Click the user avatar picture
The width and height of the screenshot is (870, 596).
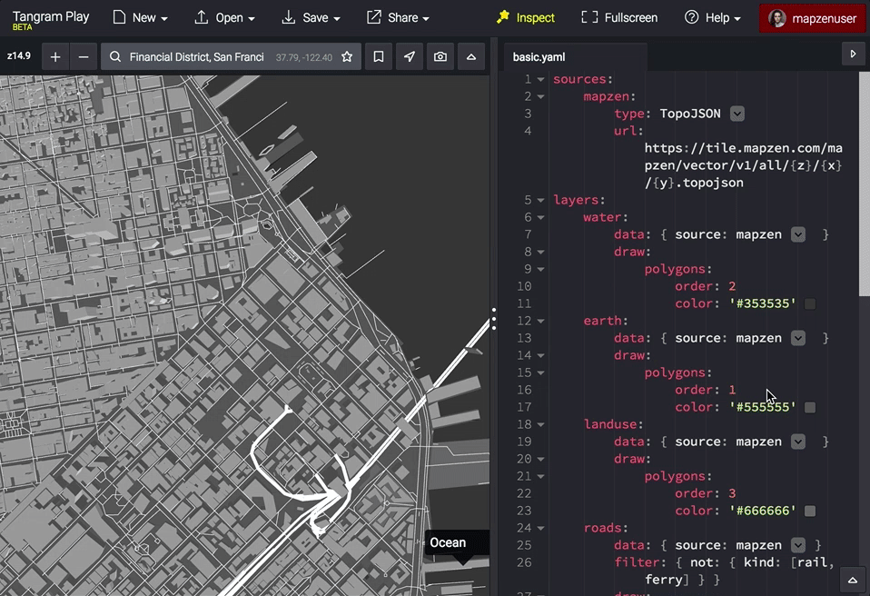[x=776, y=18]
